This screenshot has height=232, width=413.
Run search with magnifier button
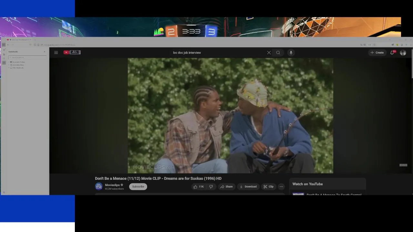pyautogui.click(x=278, y=53)
